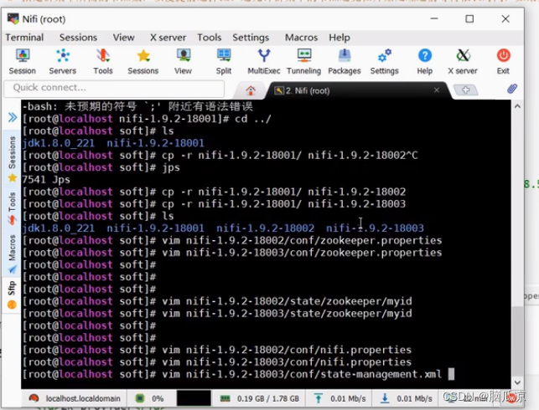Open the Help menu
The width and height of the screenshot is (539, 410).
click(x=339, y=37)
